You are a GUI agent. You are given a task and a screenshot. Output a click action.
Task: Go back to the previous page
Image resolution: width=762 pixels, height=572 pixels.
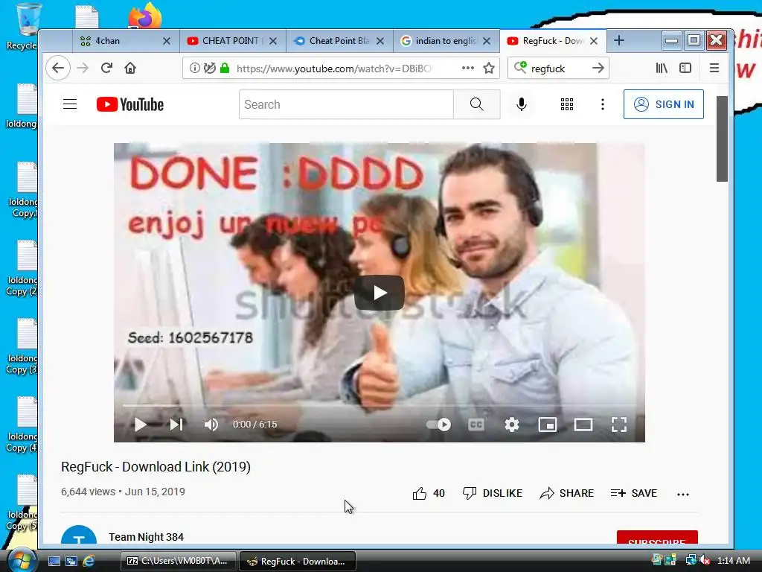58,68
